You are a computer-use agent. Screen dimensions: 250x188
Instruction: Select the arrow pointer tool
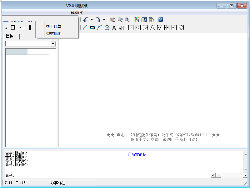pos(6,28)
